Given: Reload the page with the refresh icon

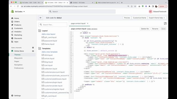Looking at the screenshot, I should 18,6.
